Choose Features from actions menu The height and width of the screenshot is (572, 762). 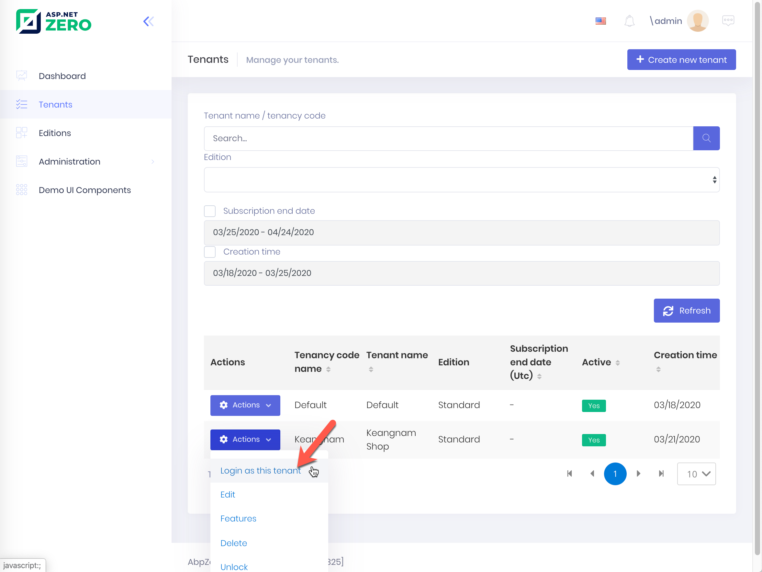click(x=238, y=519)
